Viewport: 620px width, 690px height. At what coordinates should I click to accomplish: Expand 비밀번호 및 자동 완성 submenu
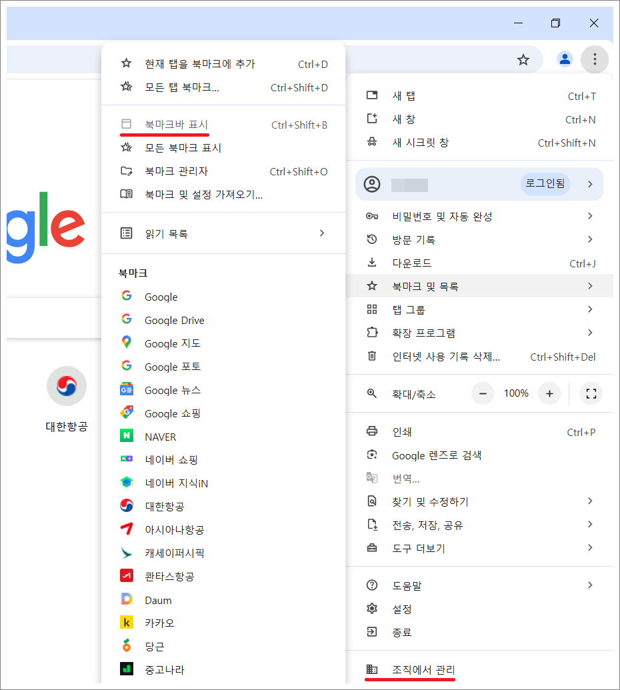479,216
